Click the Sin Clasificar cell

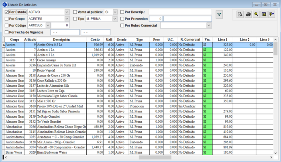tap(190, 106)
